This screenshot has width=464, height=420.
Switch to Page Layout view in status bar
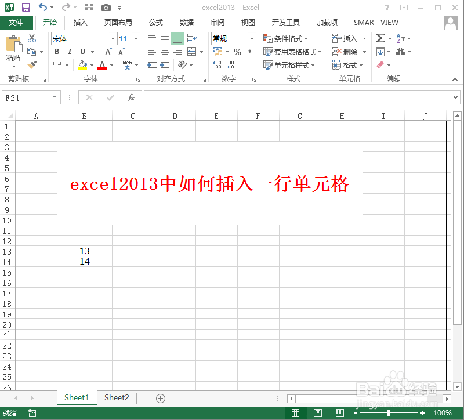[317, 412]
